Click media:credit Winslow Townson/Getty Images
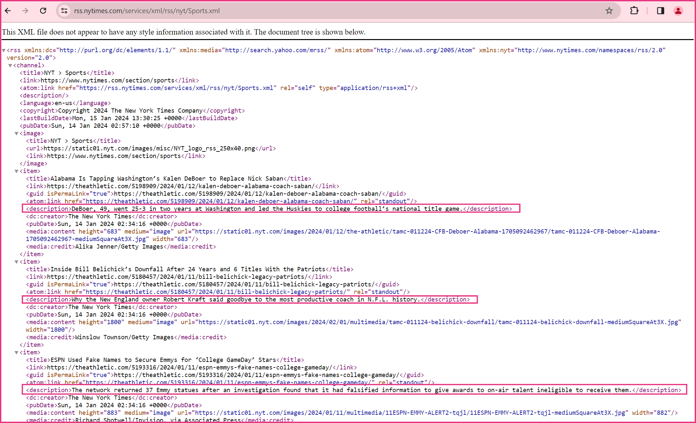The width and height of the screenshot is (696, 423). click(126, 337)
